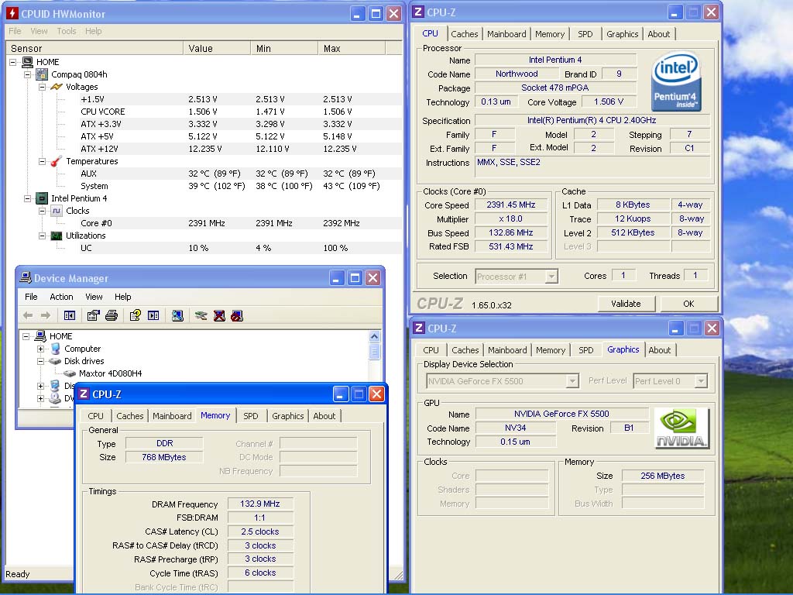Collapse the Disk drives node in Device Manager

tap(40, 361)
